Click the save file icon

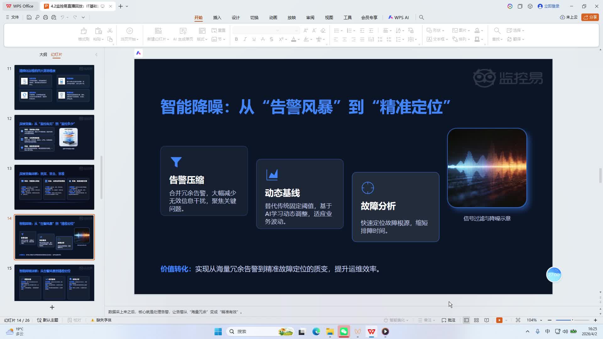click(x=29, y=18)
